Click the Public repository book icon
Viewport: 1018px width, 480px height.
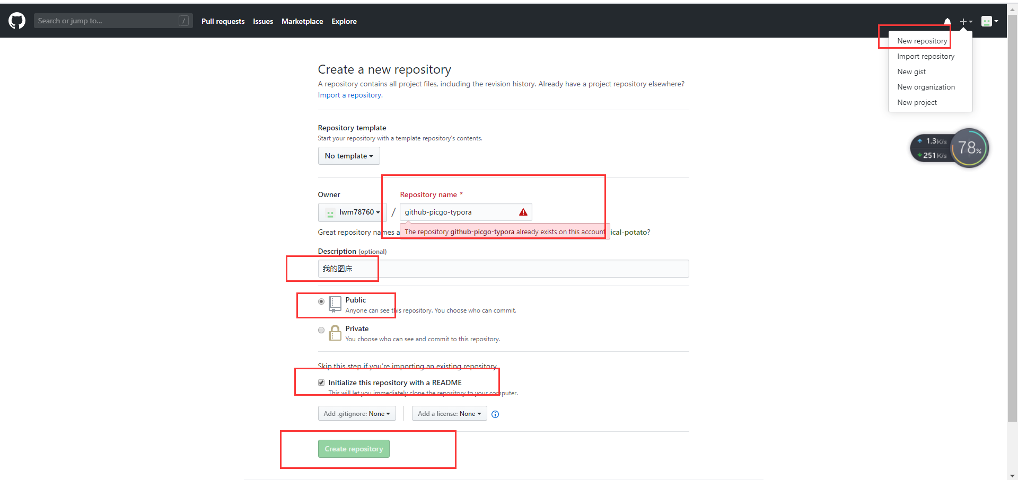pyautogui.click(x=335, y=304)
